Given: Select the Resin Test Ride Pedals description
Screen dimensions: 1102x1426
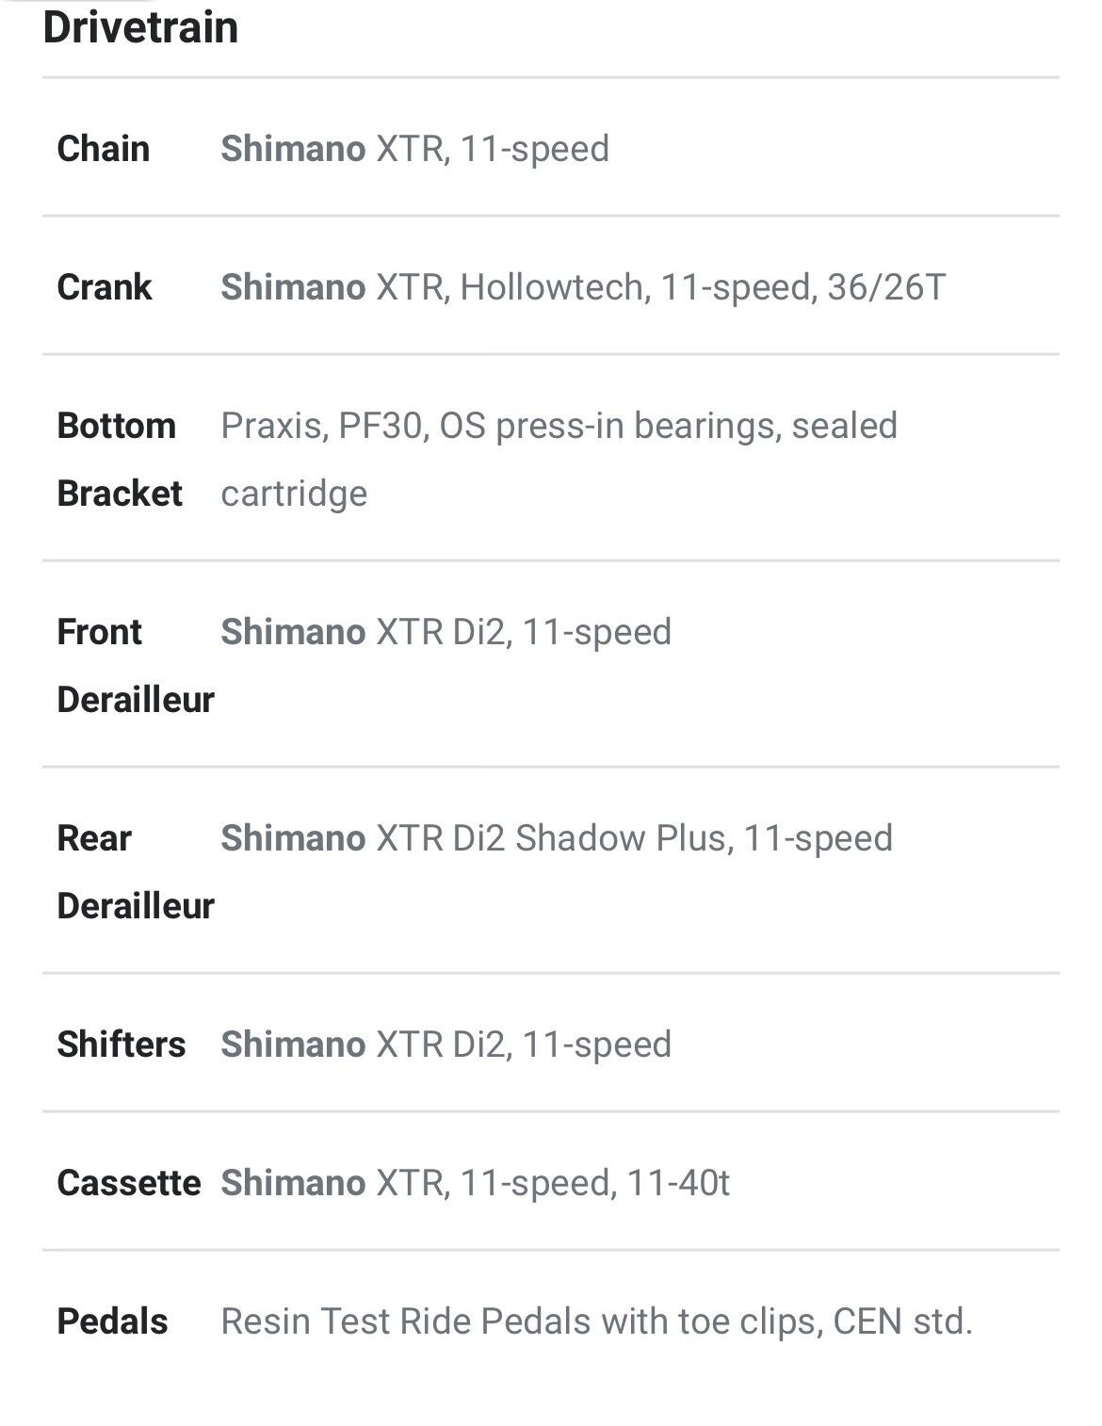Looking at the screenshot, I should (596, 1321).
